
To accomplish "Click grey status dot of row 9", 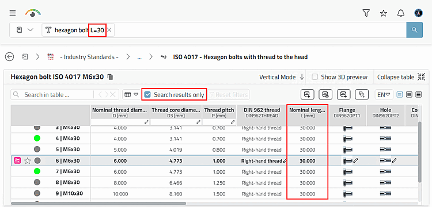I will point(37,193).
